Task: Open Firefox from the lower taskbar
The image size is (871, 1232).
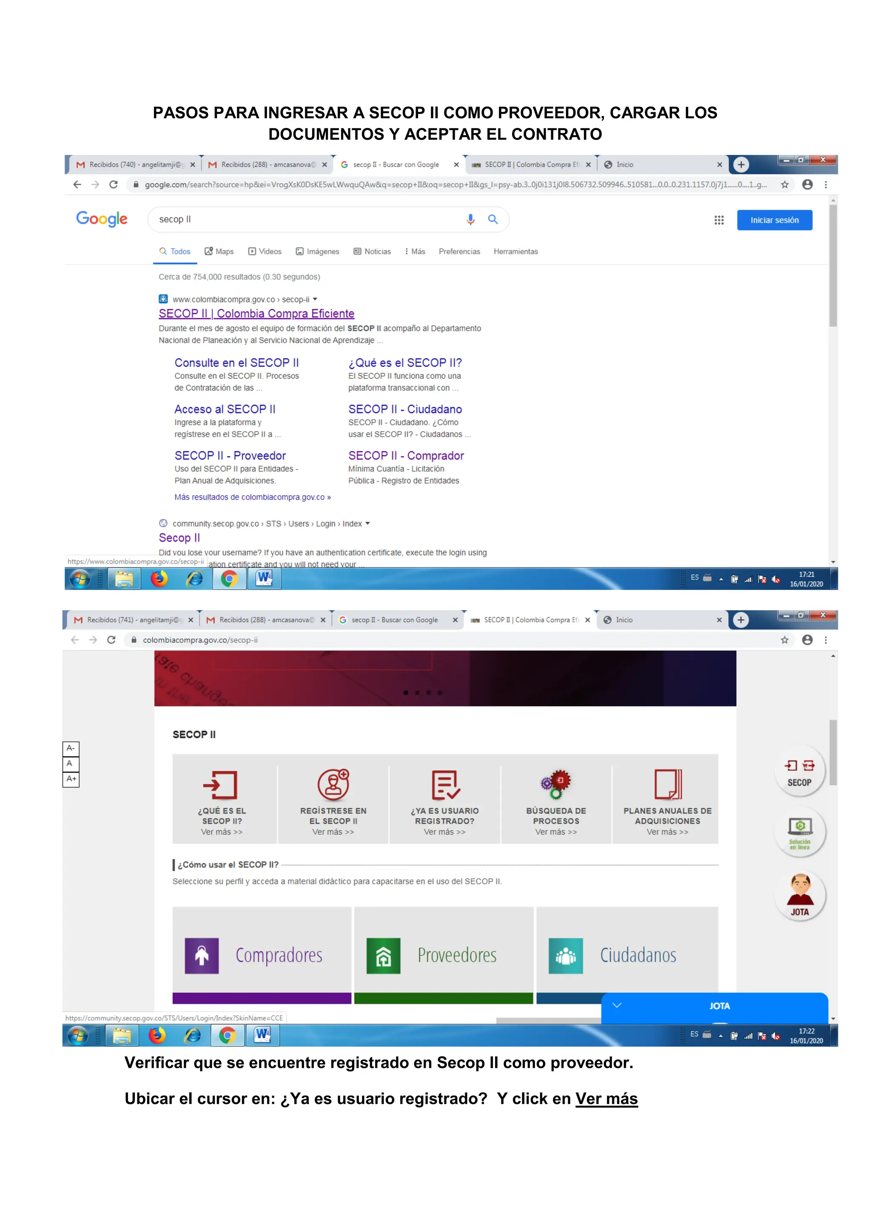Action: [x=157, y=1035]
